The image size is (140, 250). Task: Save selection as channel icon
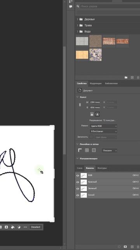[x=125, y=247]
